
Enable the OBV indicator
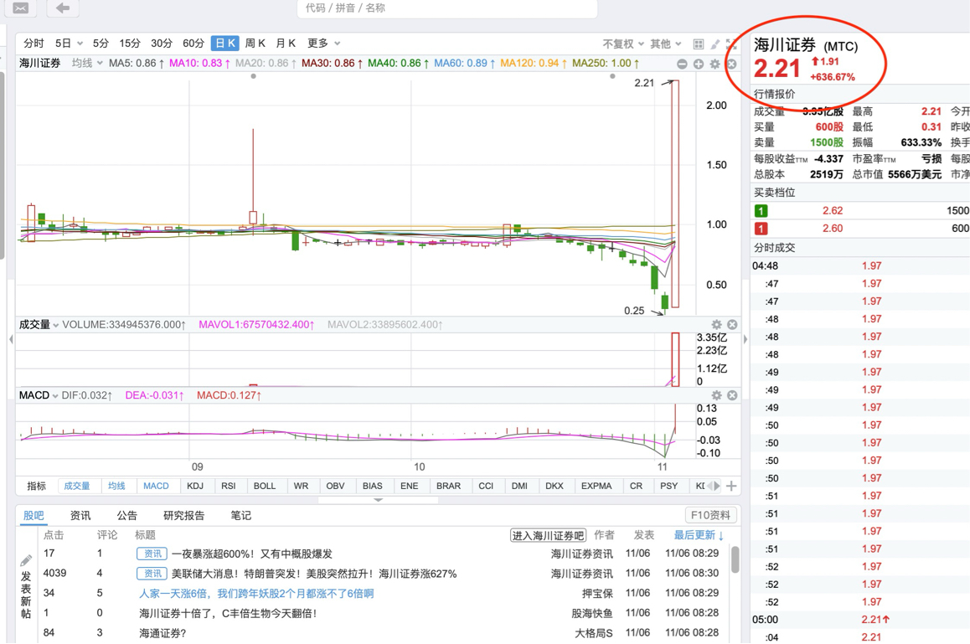[x=335, y=487]
